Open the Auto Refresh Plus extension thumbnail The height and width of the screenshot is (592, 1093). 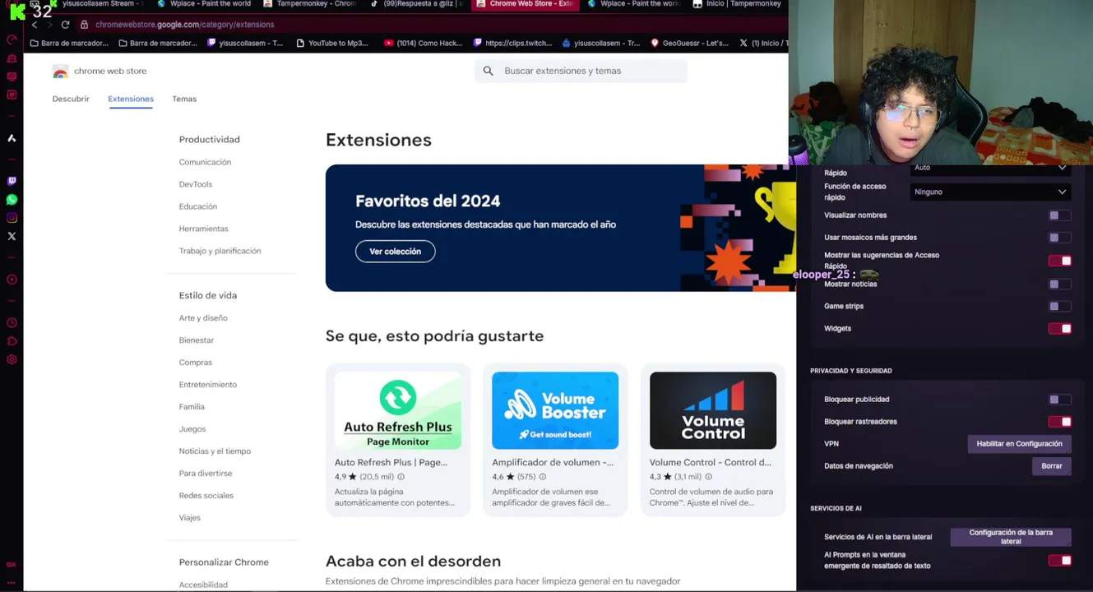click(x=398, y=410)
